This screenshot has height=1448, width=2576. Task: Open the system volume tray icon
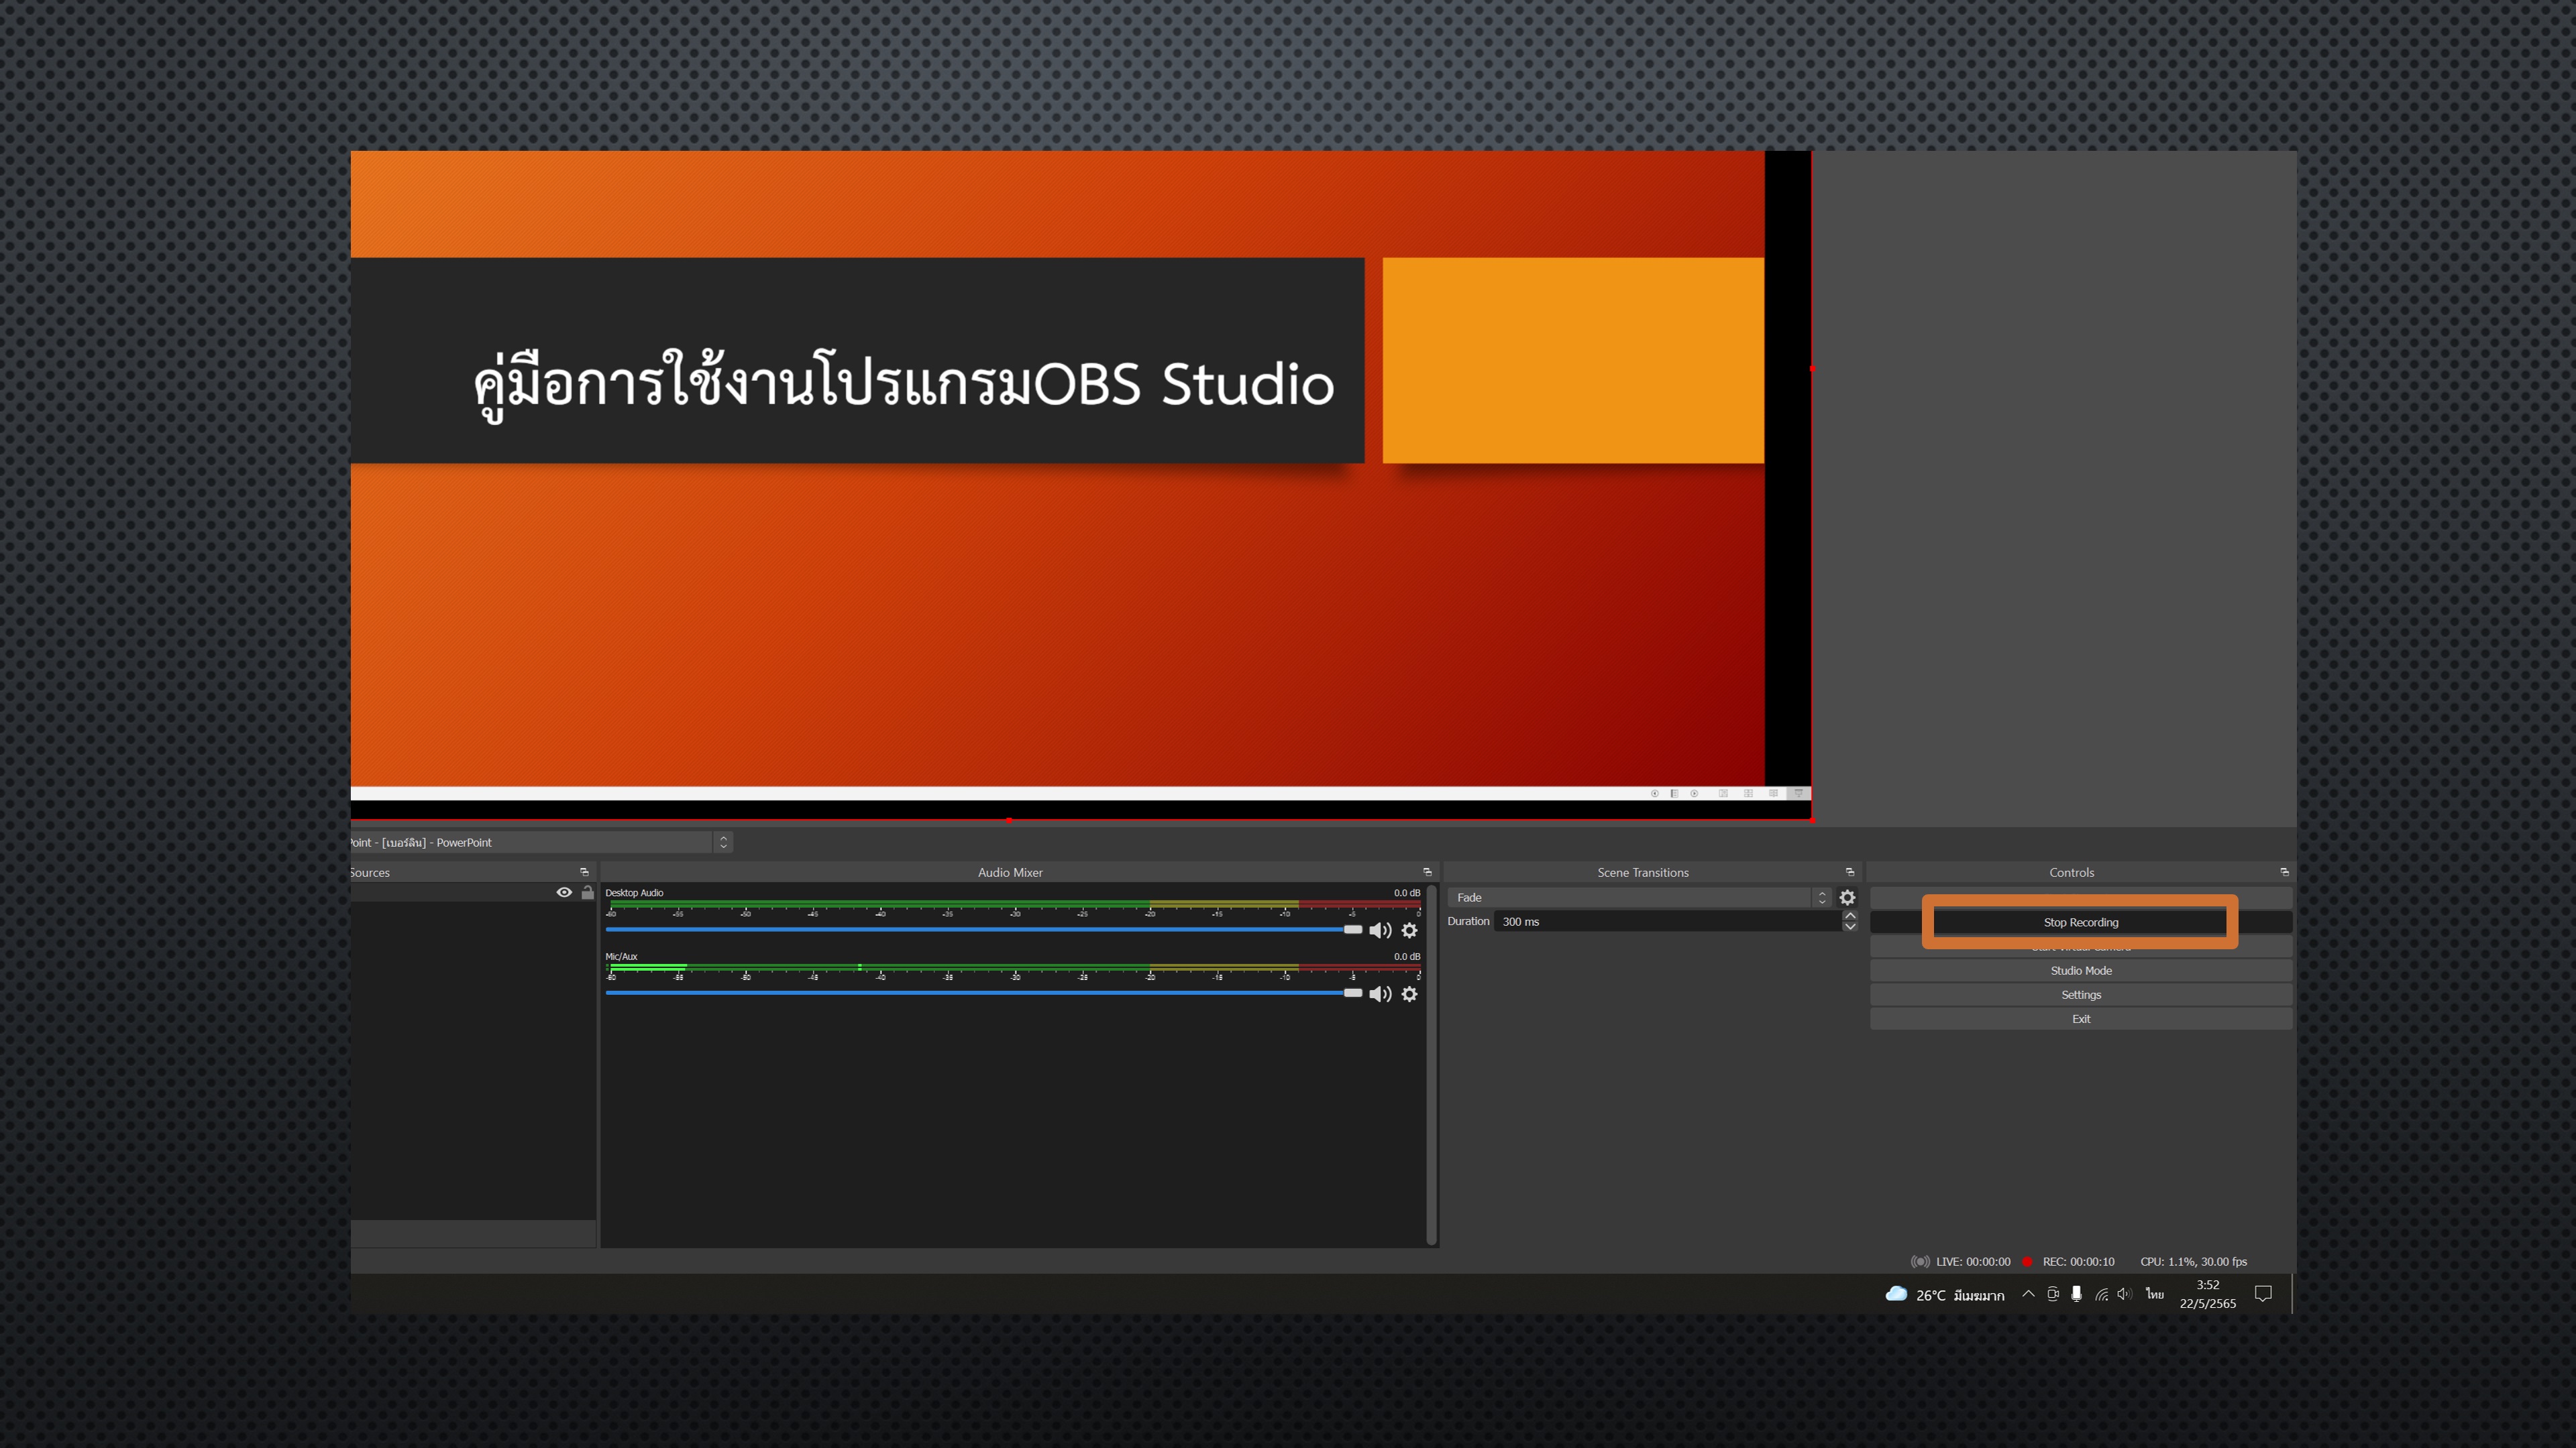pos(2124,1294)
